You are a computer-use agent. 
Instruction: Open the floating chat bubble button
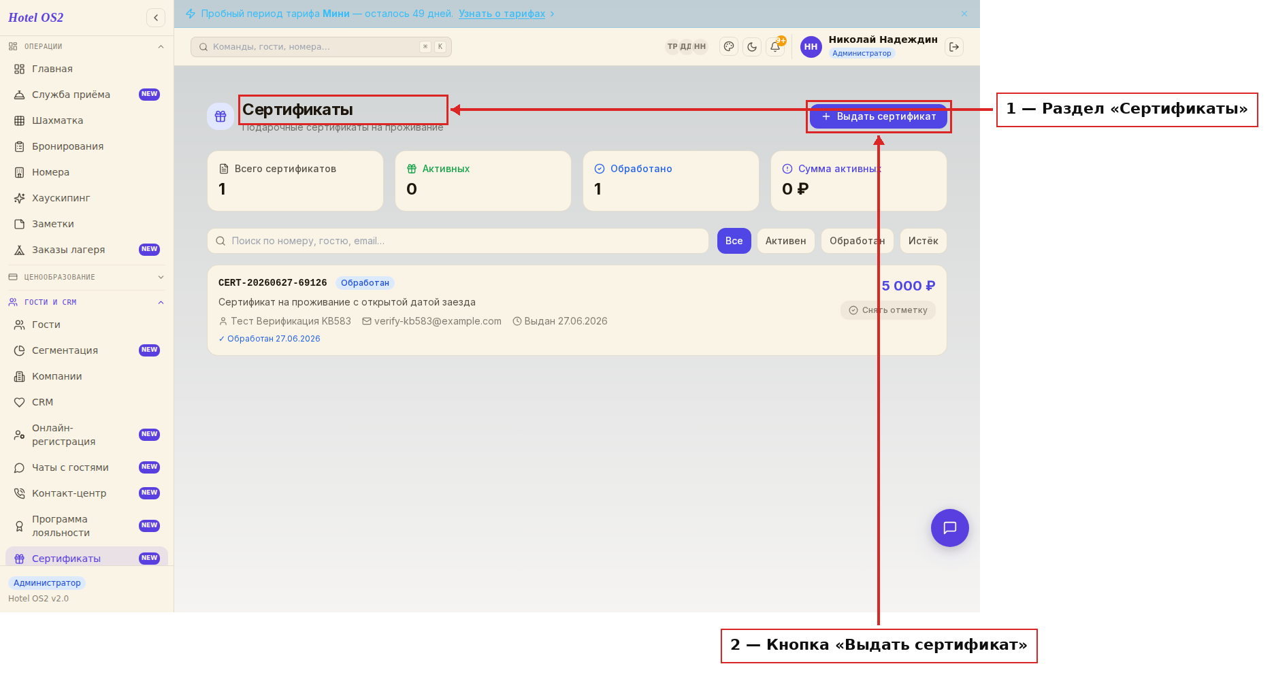(949, 528)
